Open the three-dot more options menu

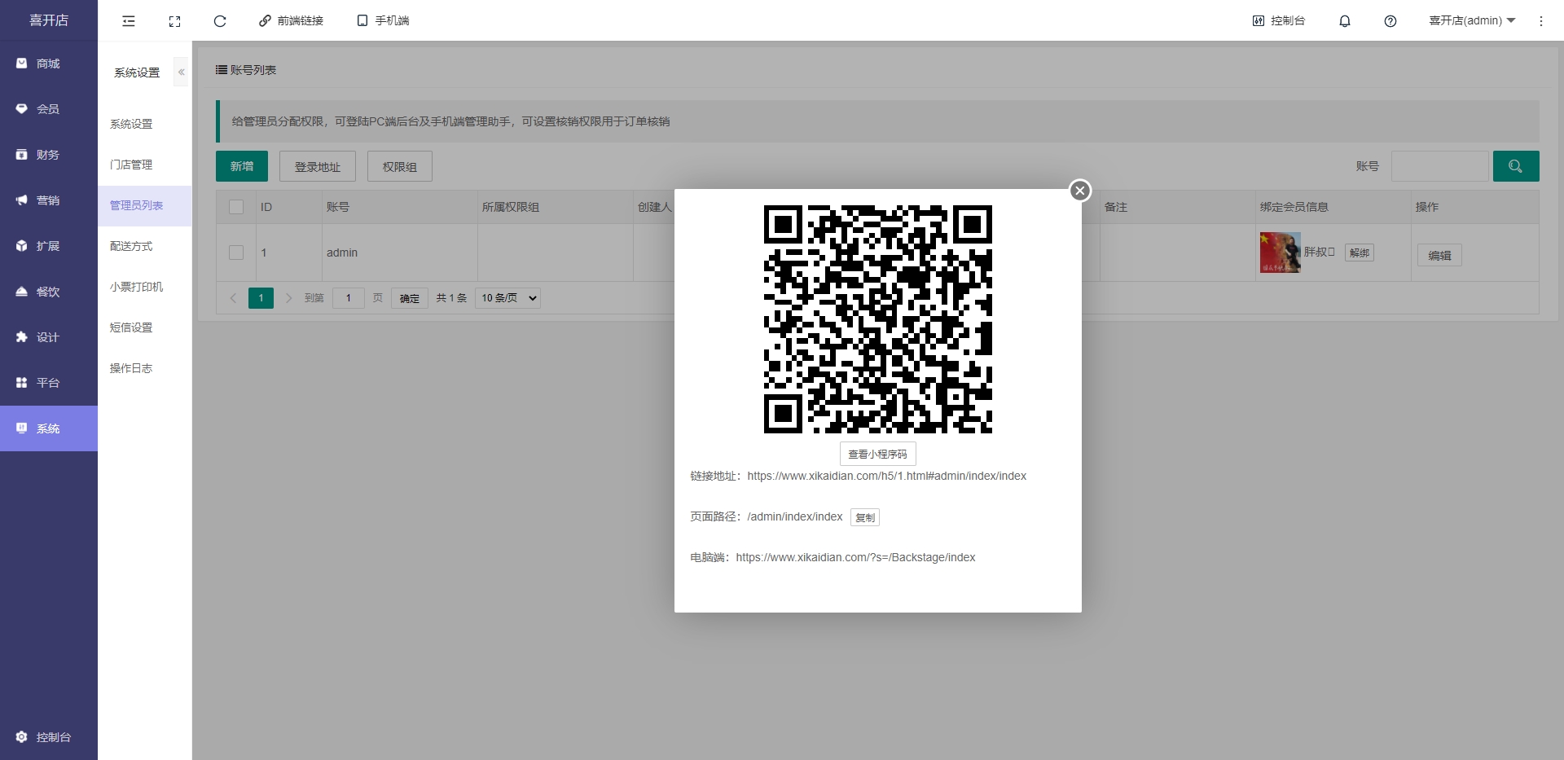point(1541,21)
